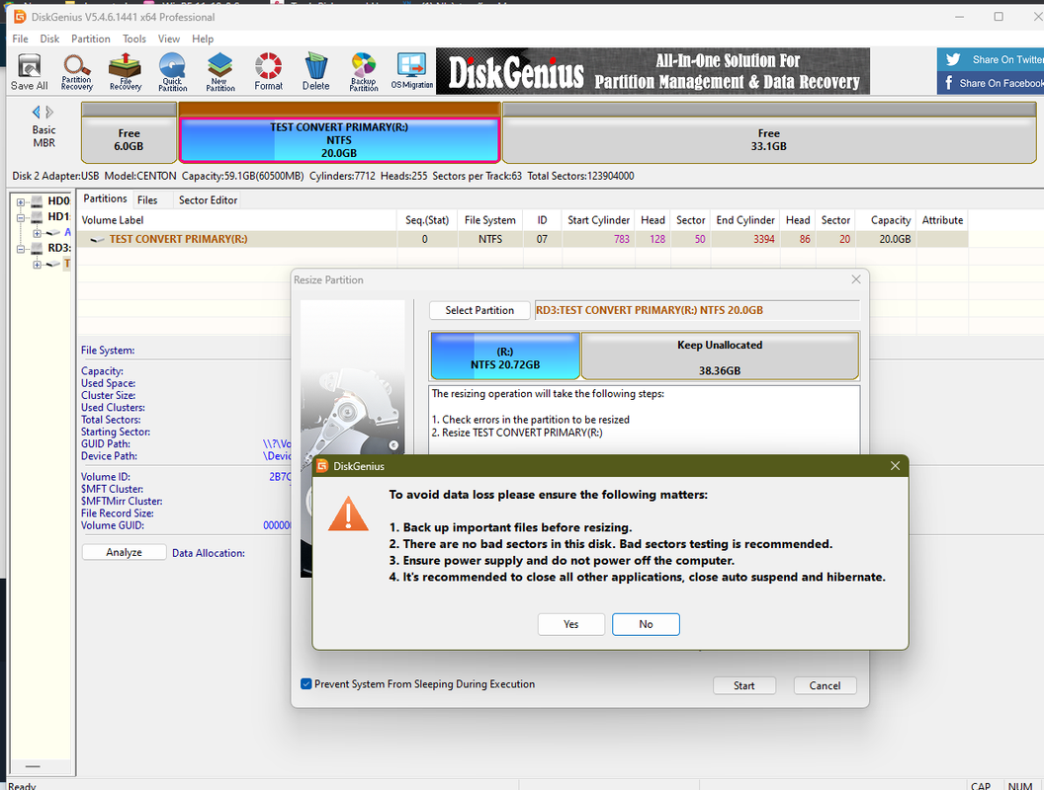Click the Select Partition button

coord(479,310)
